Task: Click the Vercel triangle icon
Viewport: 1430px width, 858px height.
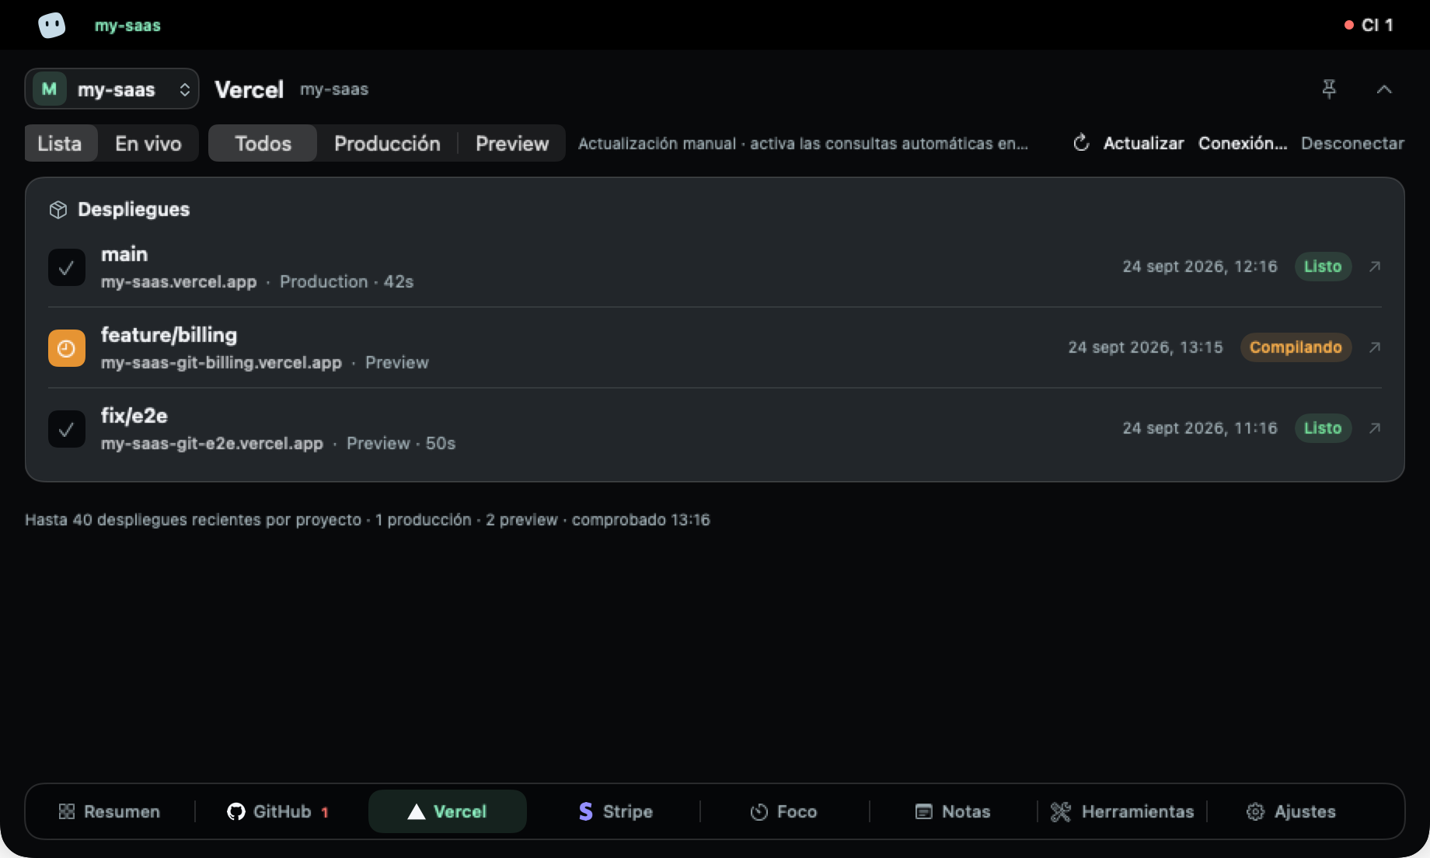Action: (417, 811)
